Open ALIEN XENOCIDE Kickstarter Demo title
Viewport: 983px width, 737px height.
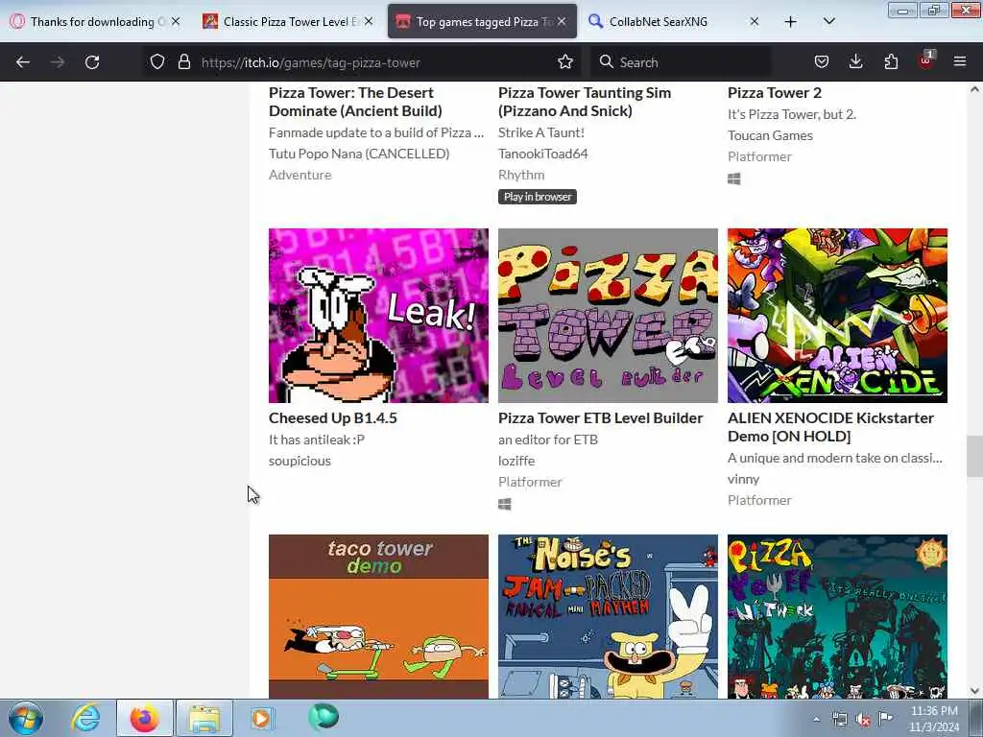[x=830, y=427]
